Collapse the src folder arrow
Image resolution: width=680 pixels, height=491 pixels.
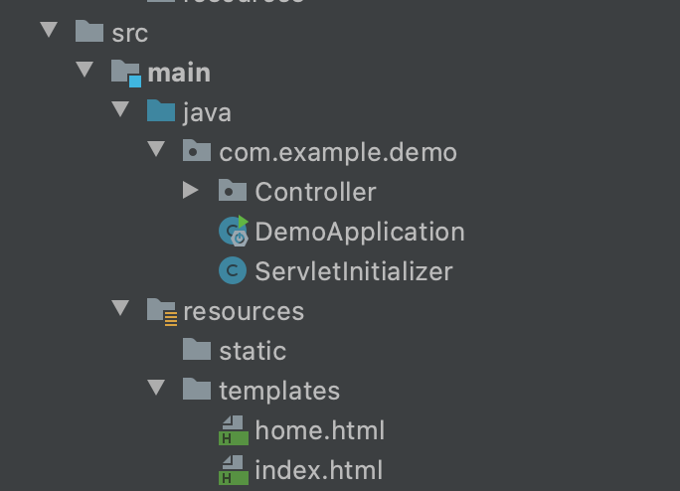click(x=49, y=31)
